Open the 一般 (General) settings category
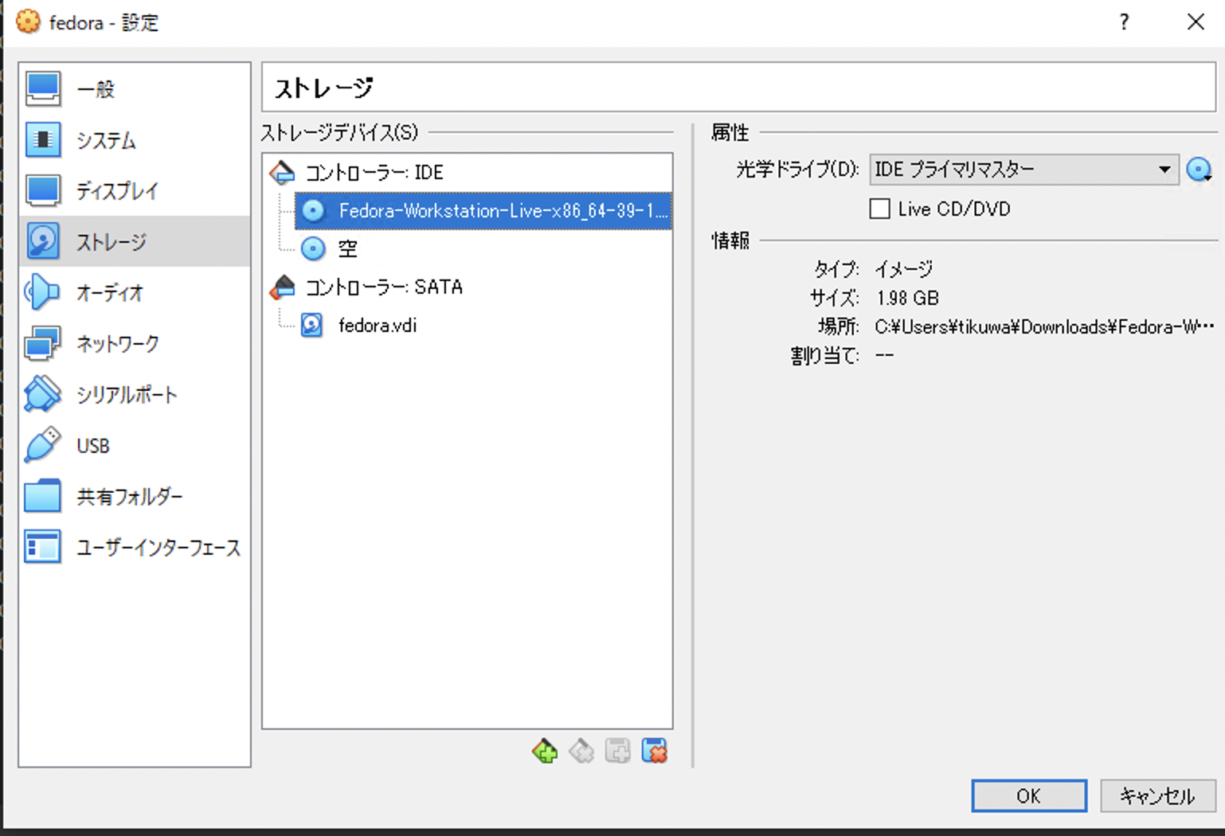 pyautogui.click(x=134, y=88)
